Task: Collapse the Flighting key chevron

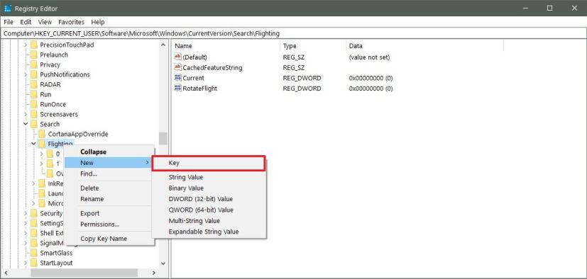Action: (33, 144)
